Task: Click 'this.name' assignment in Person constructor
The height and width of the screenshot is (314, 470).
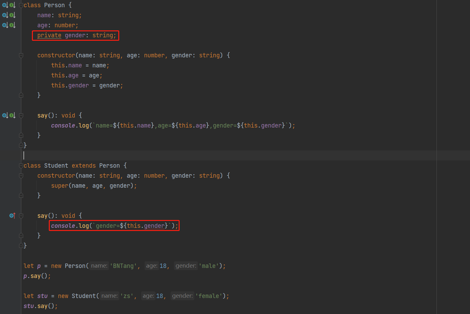Action: 67,65
